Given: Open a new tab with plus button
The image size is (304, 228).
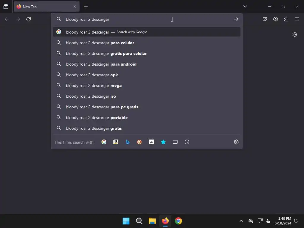Looking at the screenshot, I should point(86,7).
